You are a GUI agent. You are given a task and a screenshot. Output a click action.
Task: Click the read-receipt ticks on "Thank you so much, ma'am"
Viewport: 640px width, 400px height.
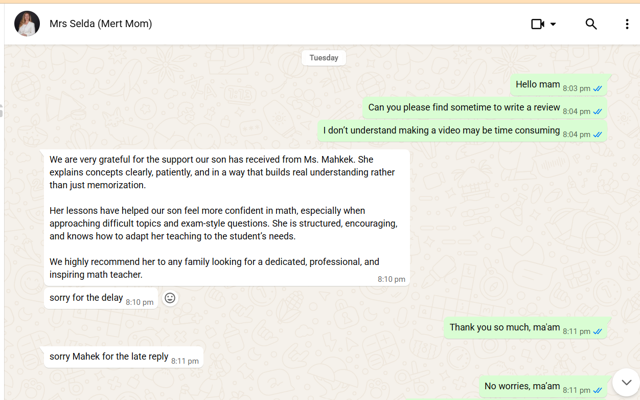pos(598,331)
